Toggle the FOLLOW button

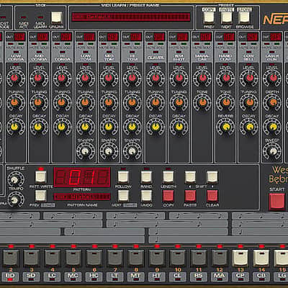pyautogui.click(x=123, y=177)
